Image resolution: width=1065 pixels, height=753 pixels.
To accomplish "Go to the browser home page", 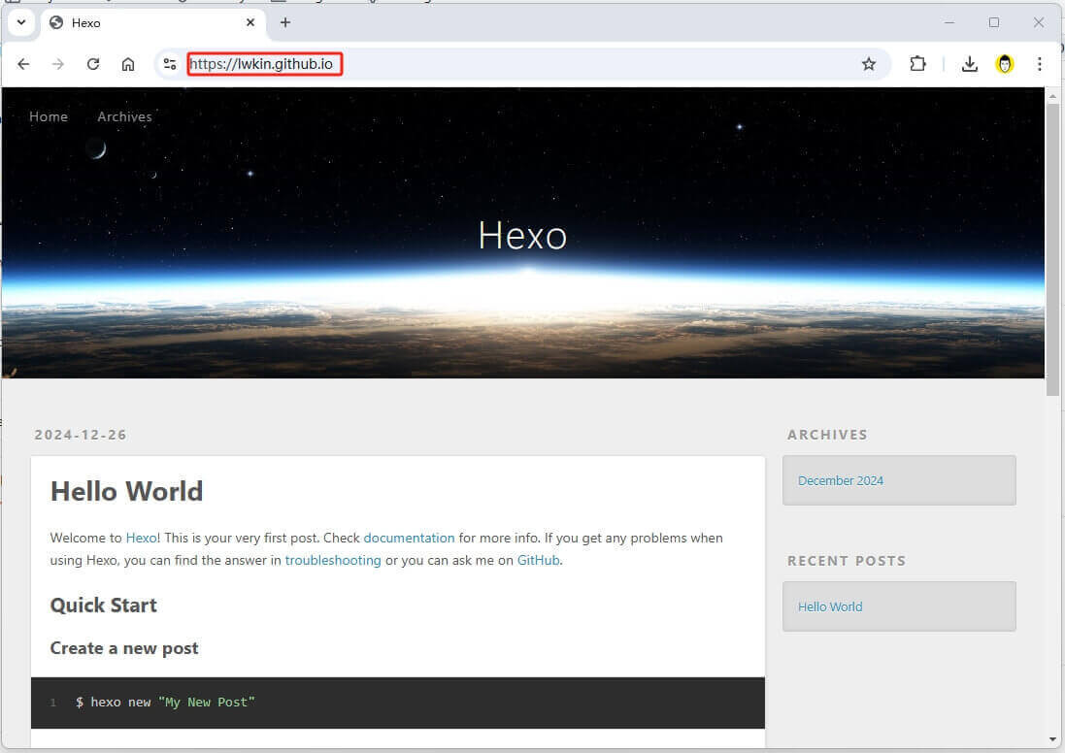I will 128,64.
